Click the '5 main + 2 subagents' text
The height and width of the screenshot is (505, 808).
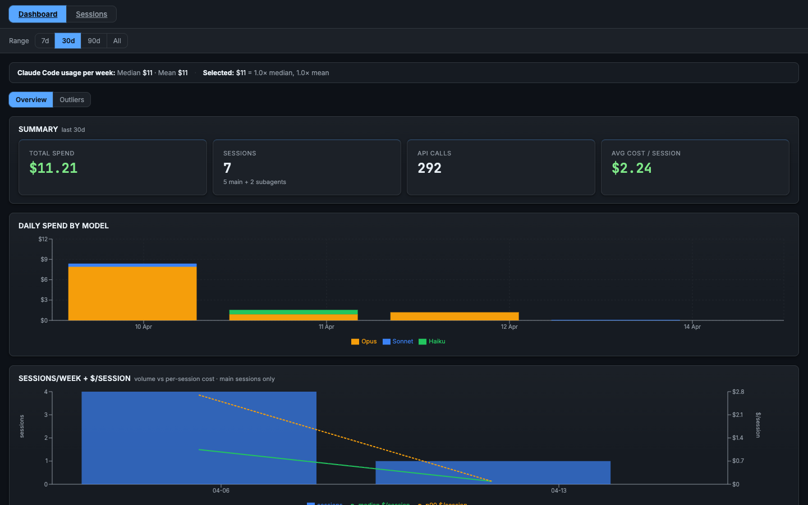pyautogui.click(x=255, y=182)
